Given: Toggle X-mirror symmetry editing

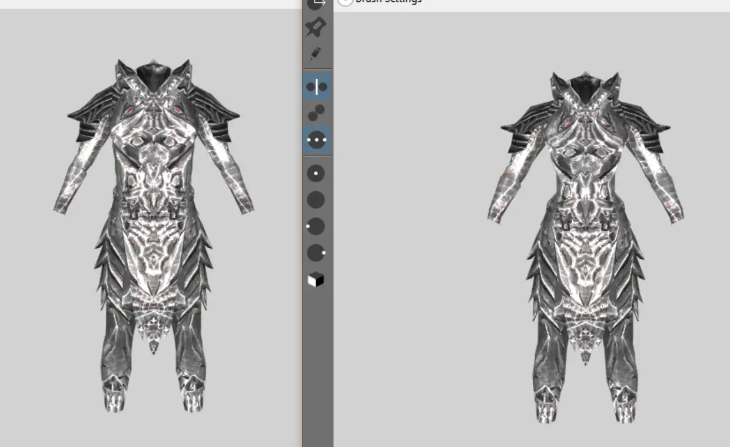Looking at the screenshot, I should [x=317, y=87].
